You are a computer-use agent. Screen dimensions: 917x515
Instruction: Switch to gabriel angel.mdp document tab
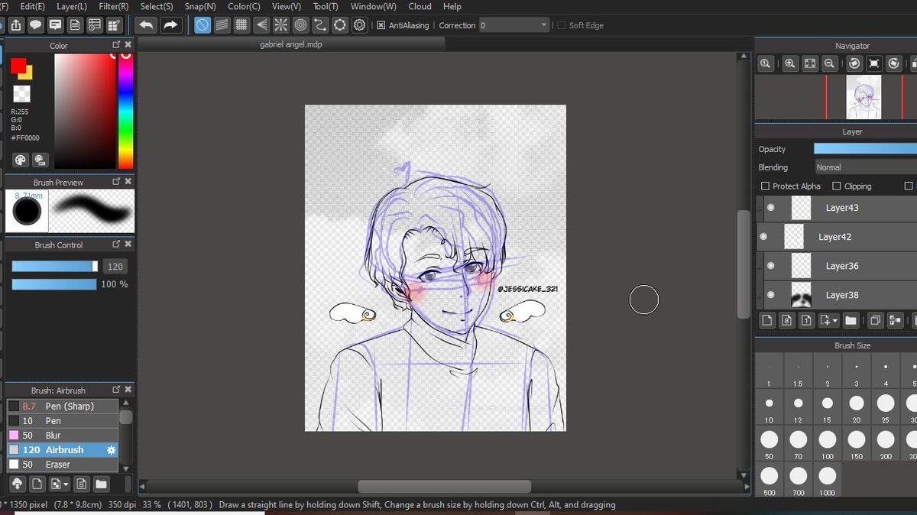click(x=291, y=44)
